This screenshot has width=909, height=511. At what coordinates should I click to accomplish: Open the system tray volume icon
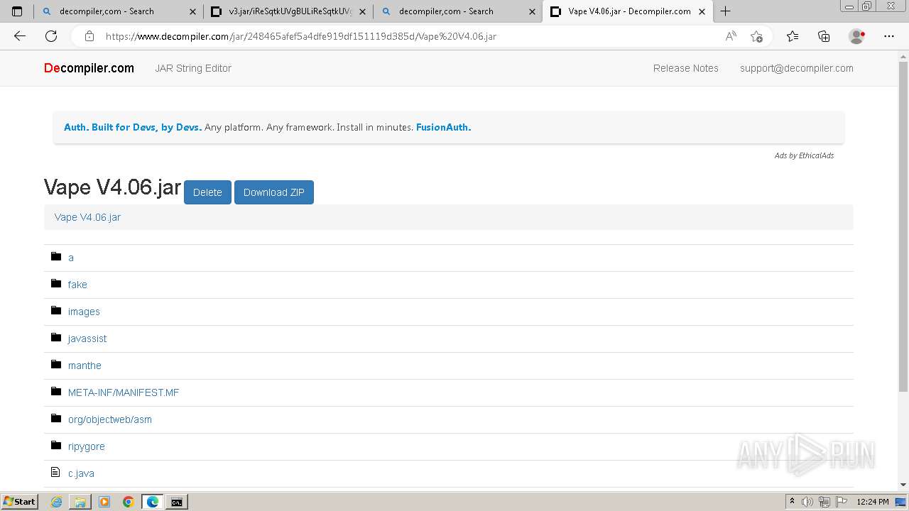(807, 502)
